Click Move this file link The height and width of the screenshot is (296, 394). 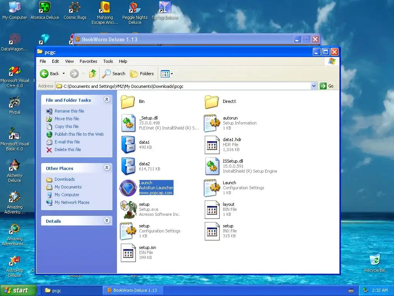click(67, 119)
